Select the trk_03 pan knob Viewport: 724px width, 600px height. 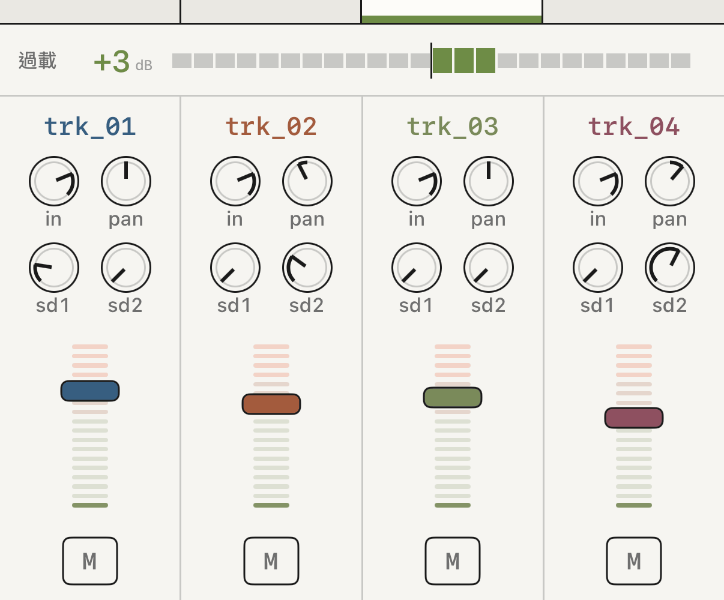pyautogui.click(x=489, y=181)
